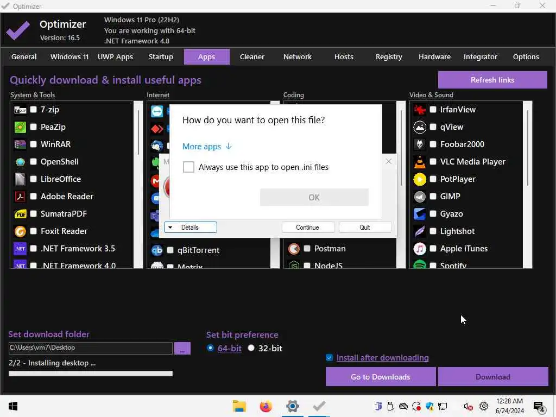The height and width of the screenshot is (417, 556).
Task: Click the qBitTorrent app icon
Action: click(x=157, y=250)
